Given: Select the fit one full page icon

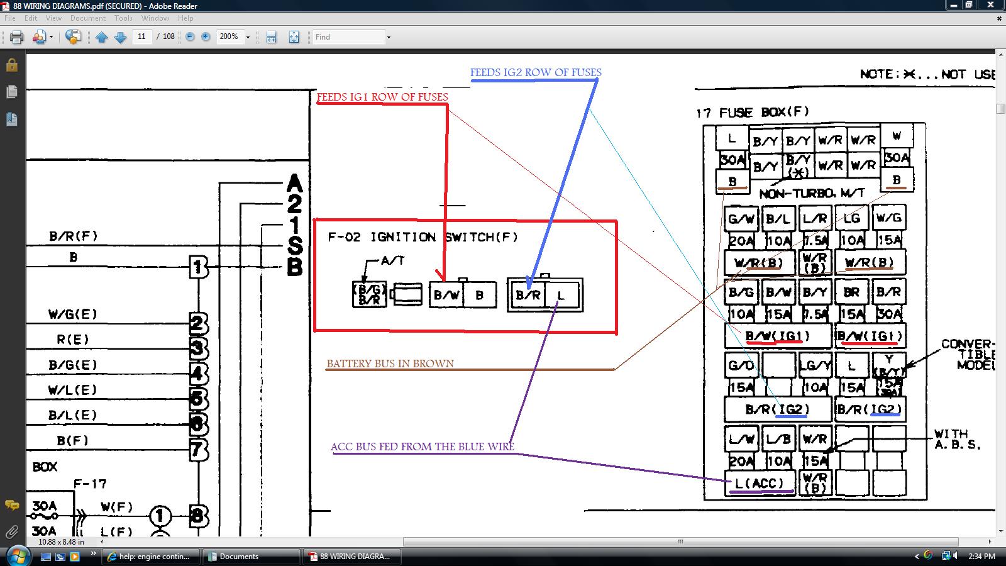Looking at the screenshot, I should 294,37.
